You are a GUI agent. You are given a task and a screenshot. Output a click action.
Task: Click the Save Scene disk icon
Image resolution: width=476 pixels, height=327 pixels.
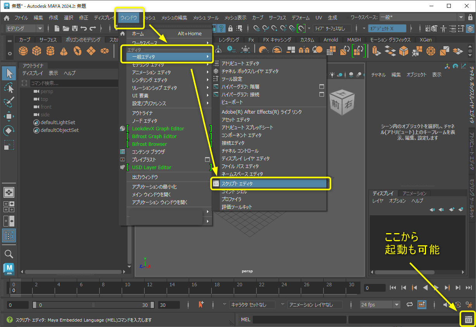point(74,28)
